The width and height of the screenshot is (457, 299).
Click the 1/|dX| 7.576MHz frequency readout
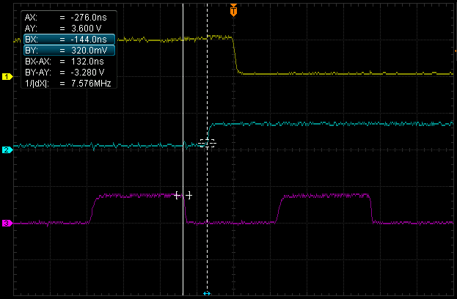point(70,84)
